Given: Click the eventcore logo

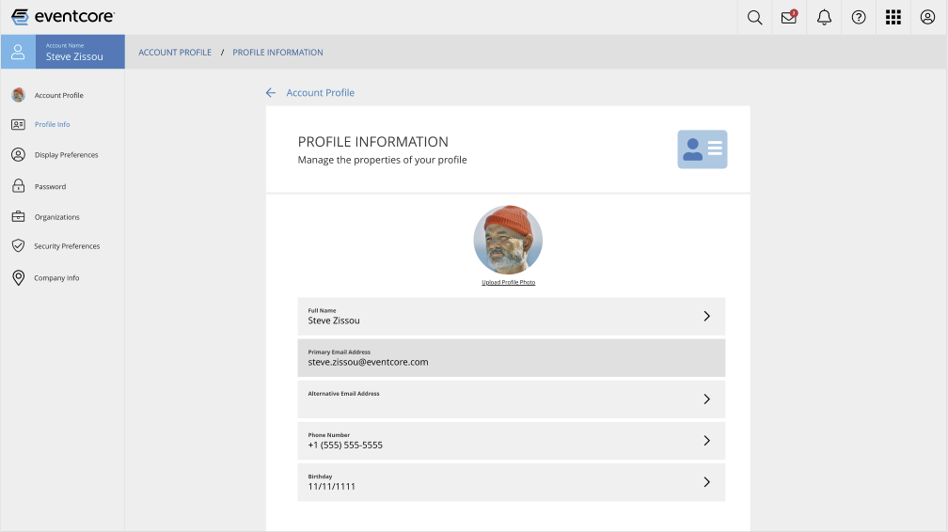Looking at the screenshot, I should pos(63,17).
